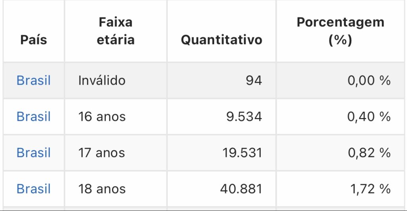
Task: Select the 18 anos cell
Action: pos(116,189)
